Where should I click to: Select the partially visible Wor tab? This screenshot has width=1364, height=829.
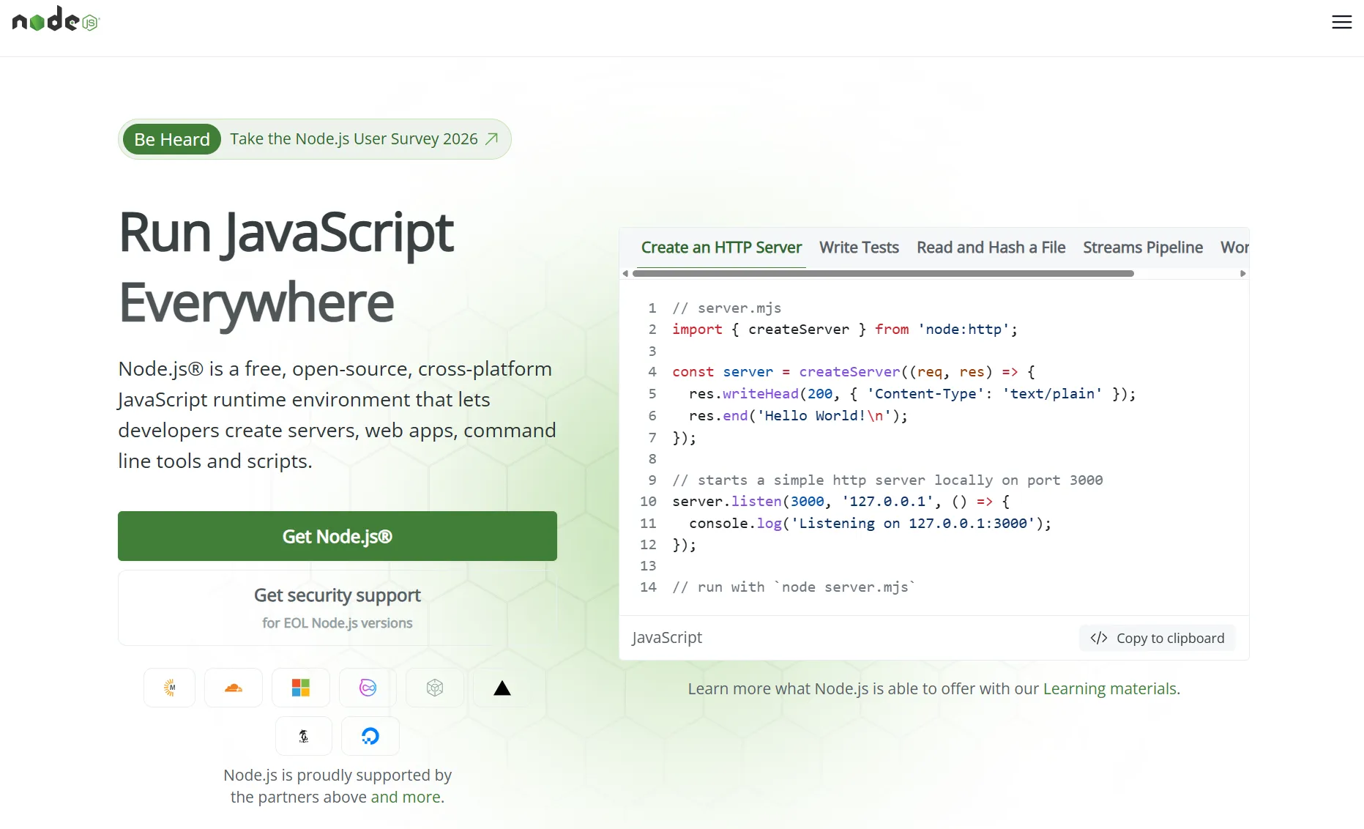pos(1234,248)
